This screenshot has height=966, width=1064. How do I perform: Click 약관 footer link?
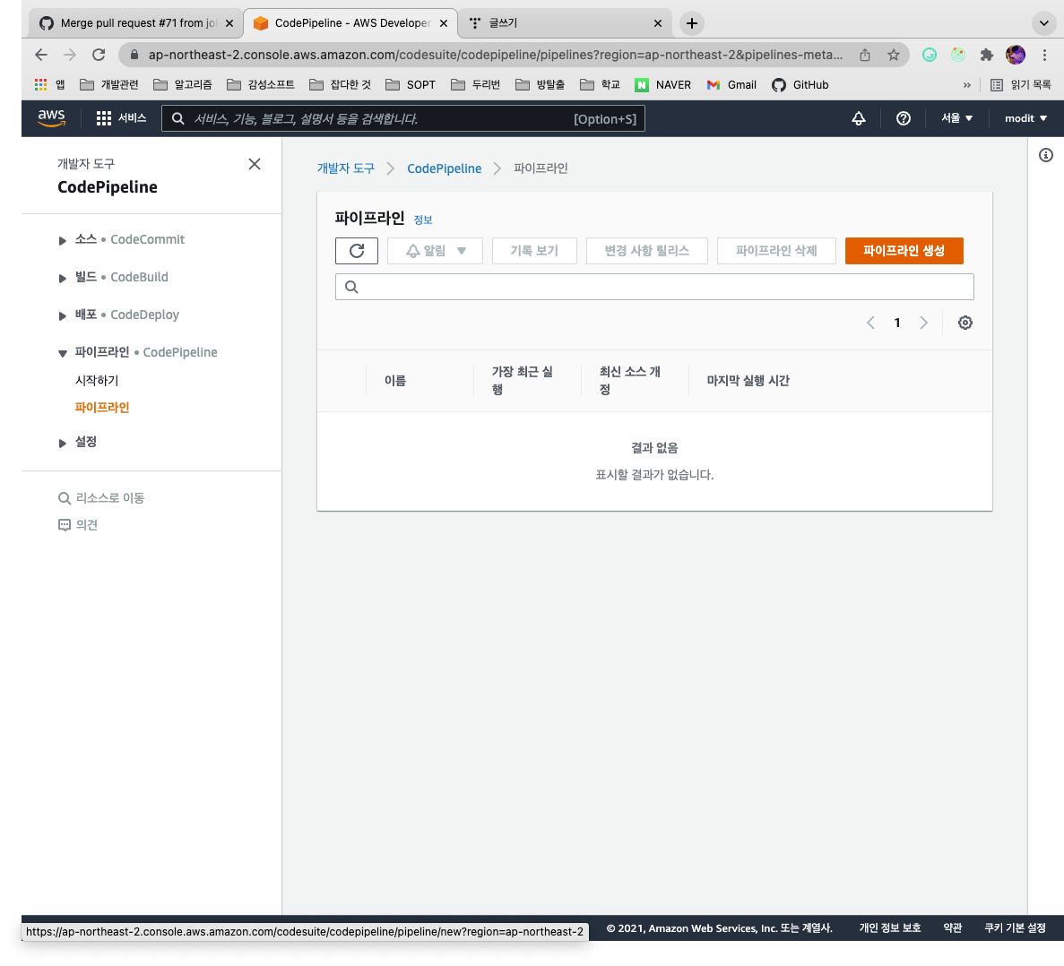coord(953,928)
